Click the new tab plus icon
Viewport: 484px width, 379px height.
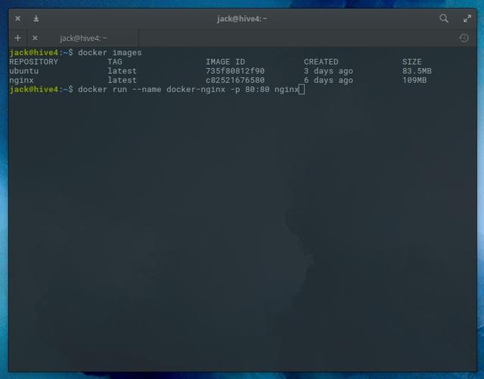pyautogui.click(x=18, y=38)
